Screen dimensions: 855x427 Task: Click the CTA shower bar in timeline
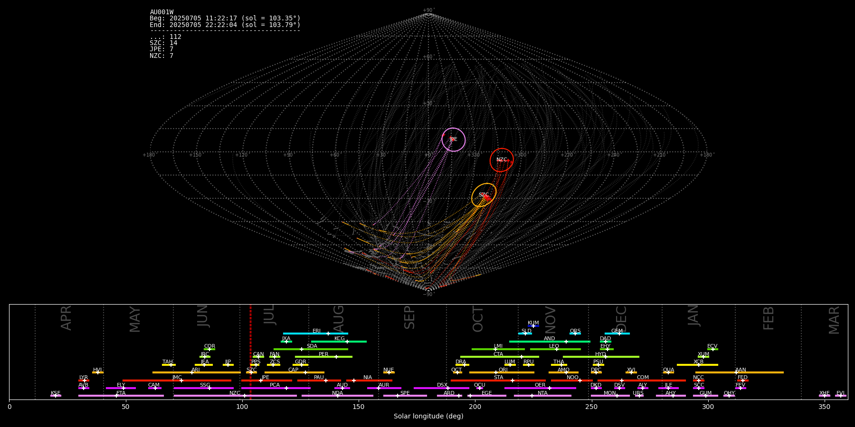[x=500, y=357]
